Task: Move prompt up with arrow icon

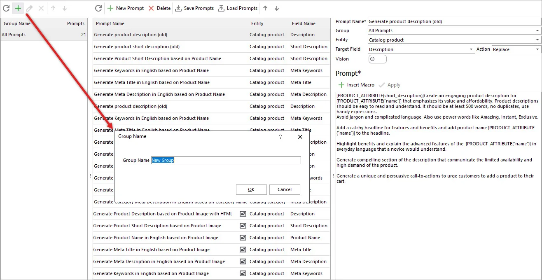Action: [x=265, y=8]
